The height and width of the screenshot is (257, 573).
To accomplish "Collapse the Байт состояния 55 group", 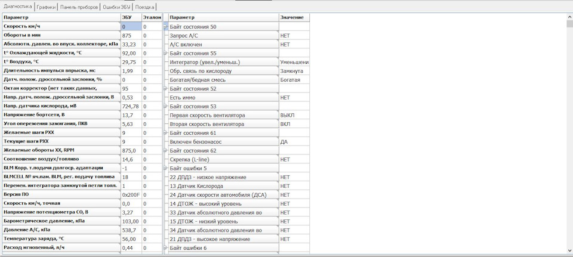I will pos(165,53).
